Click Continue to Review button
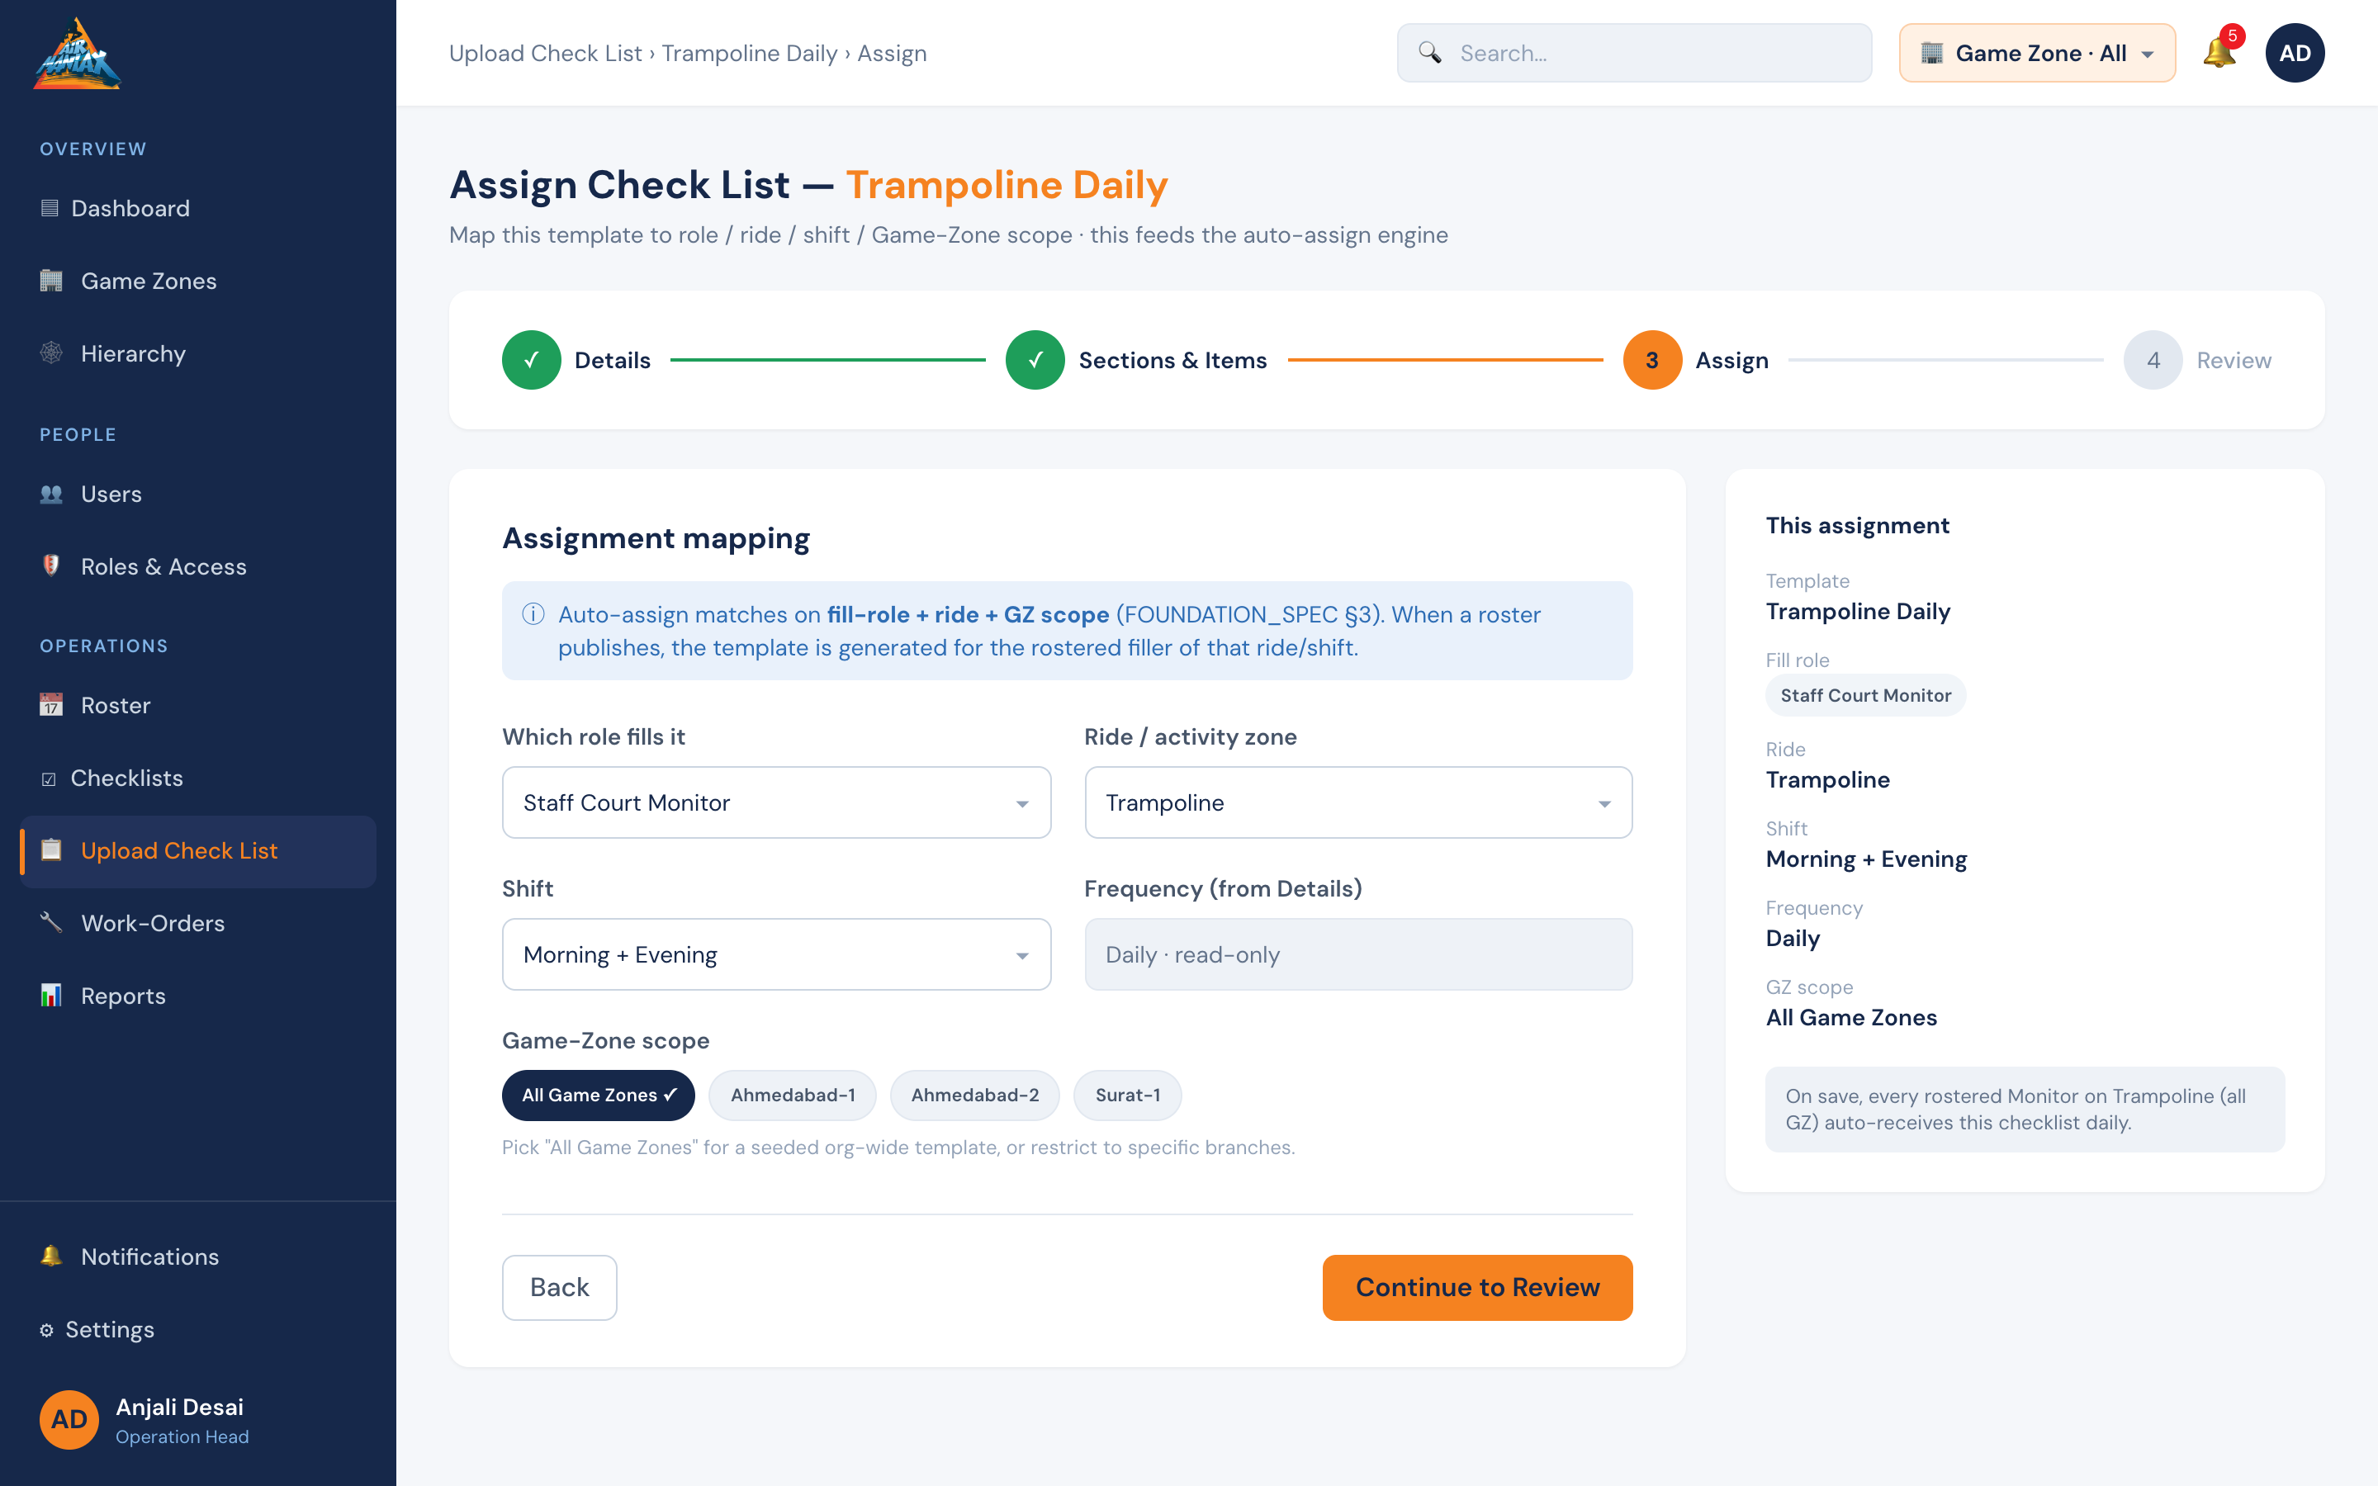The height and width of the screenshot is (1486, 2378). (x=1477, y=1288)
